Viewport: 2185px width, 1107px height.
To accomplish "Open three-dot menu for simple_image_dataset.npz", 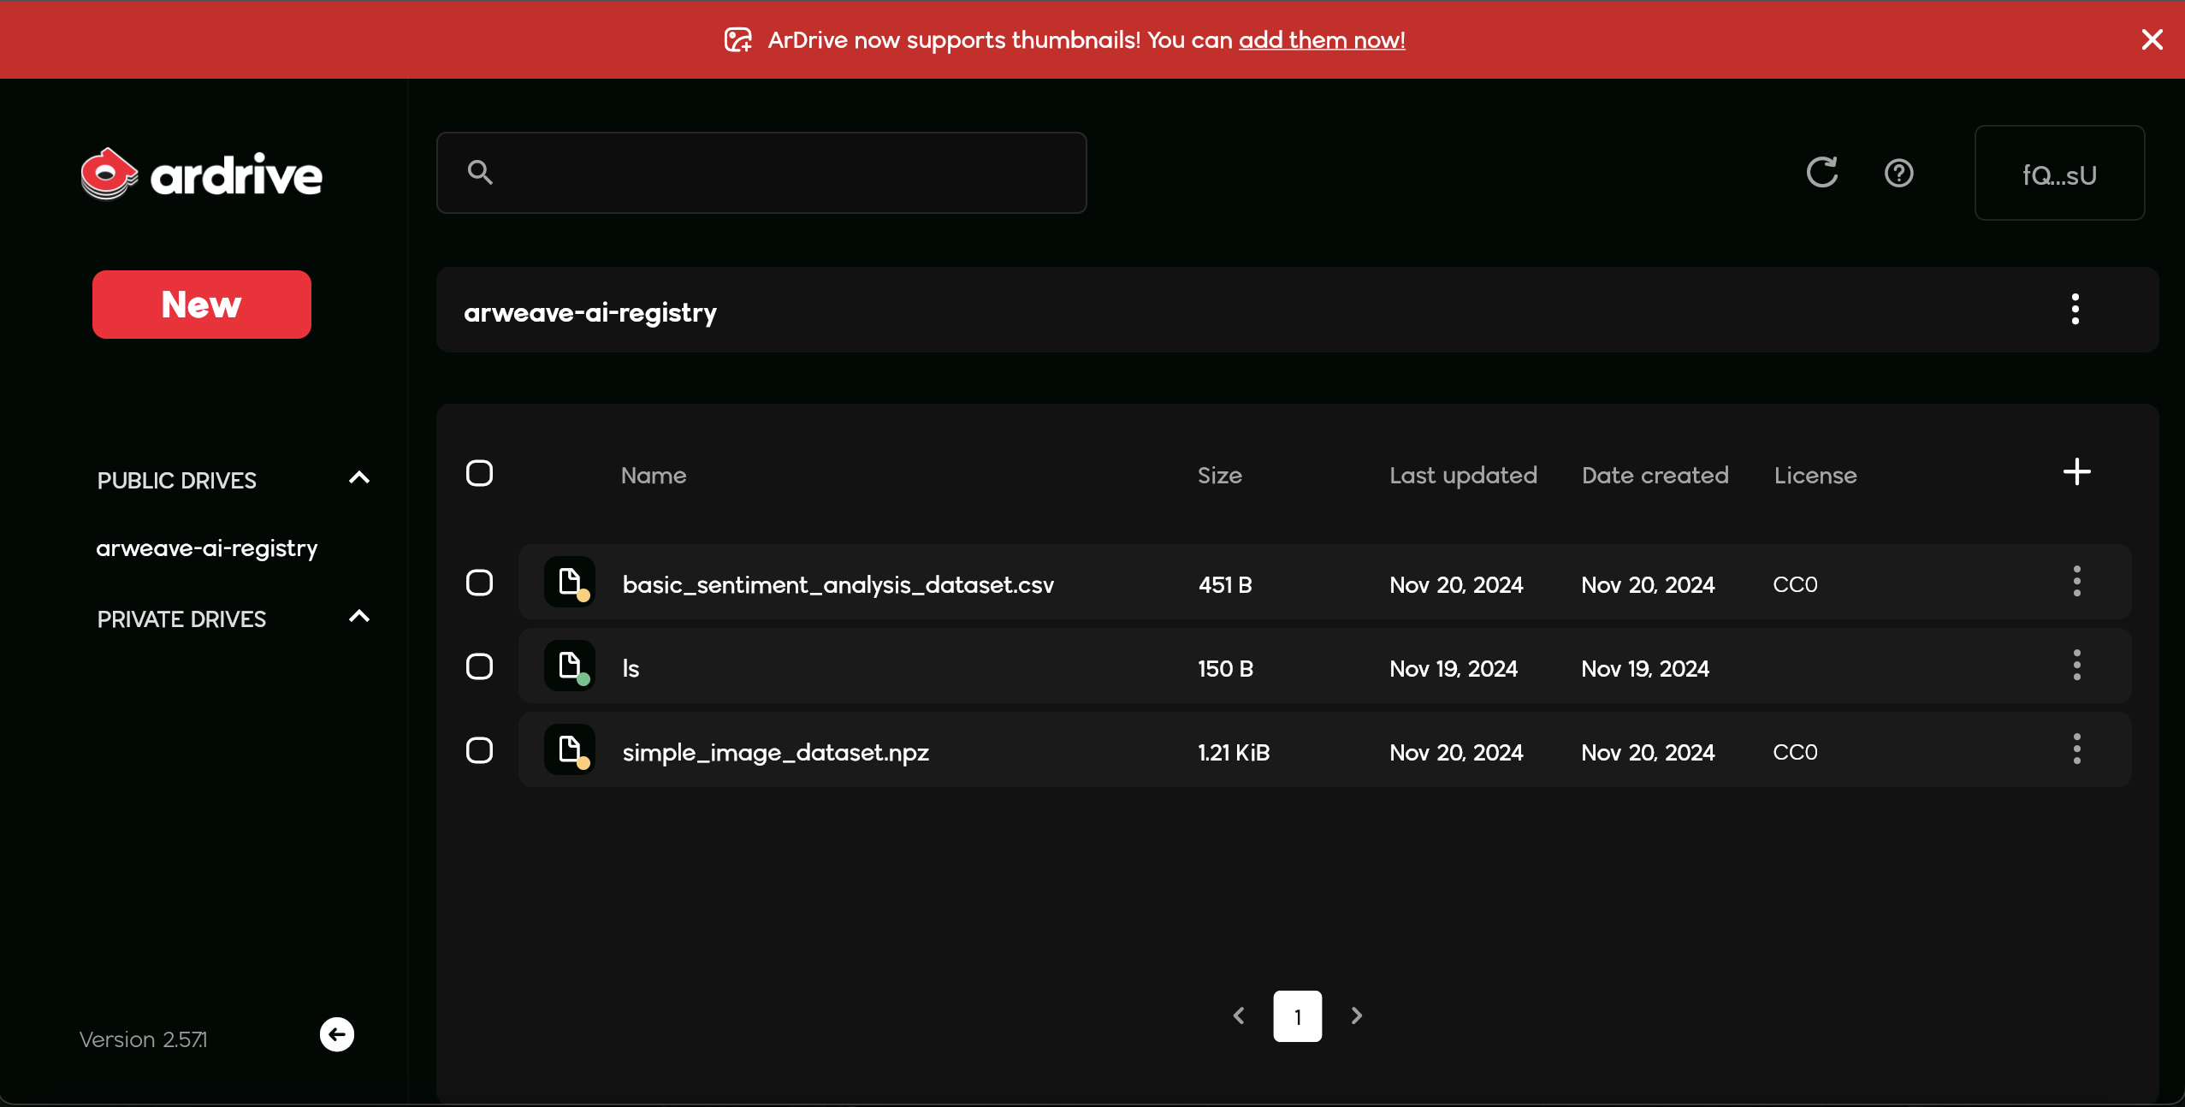I will (x=2076, y=749).
